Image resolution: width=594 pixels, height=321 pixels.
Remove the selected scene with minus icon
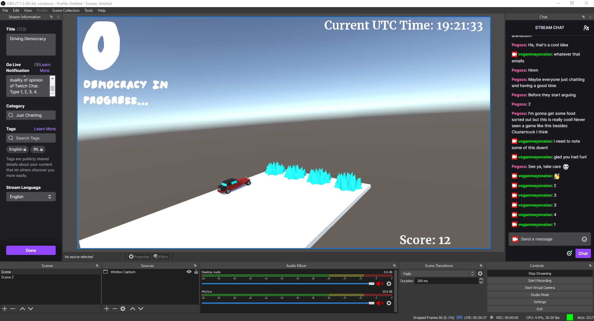pyautogui.click(x=13, y=309)
